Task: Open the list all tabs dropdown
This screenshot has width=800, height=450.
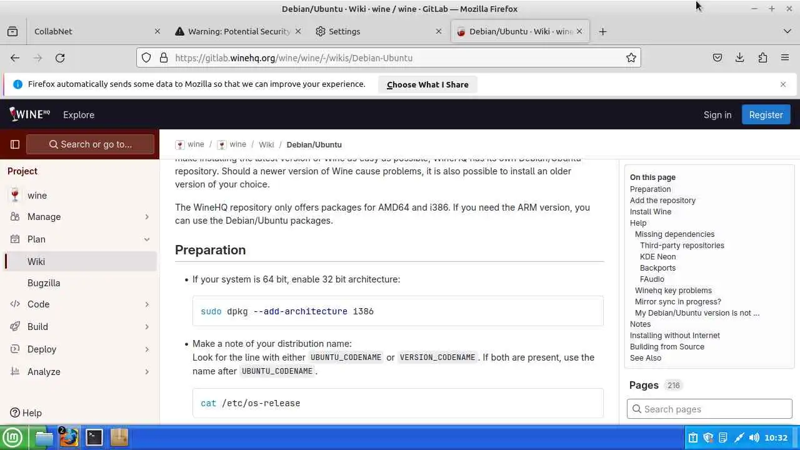Action: (787, 31)
